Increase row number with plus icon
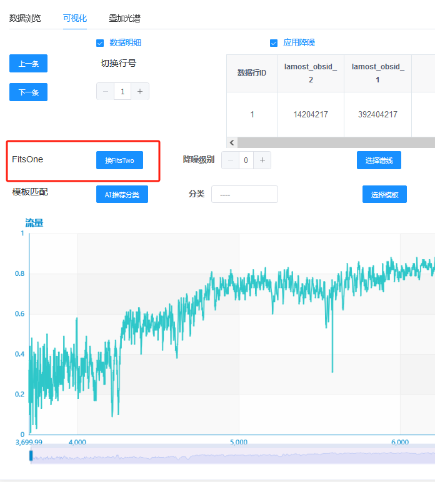Screen dimensions: 435x482 pyautogui.click(x=140, y=92)
